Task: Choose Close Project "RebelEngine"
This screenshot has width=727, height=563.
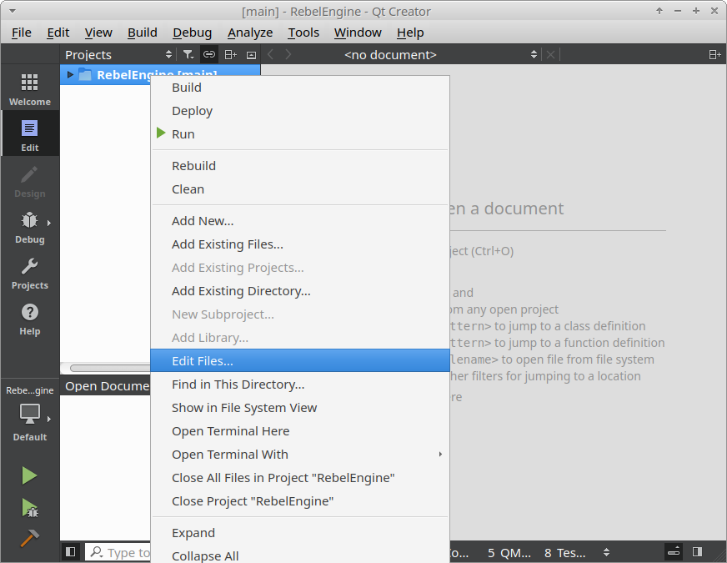Action: [300, 501]
